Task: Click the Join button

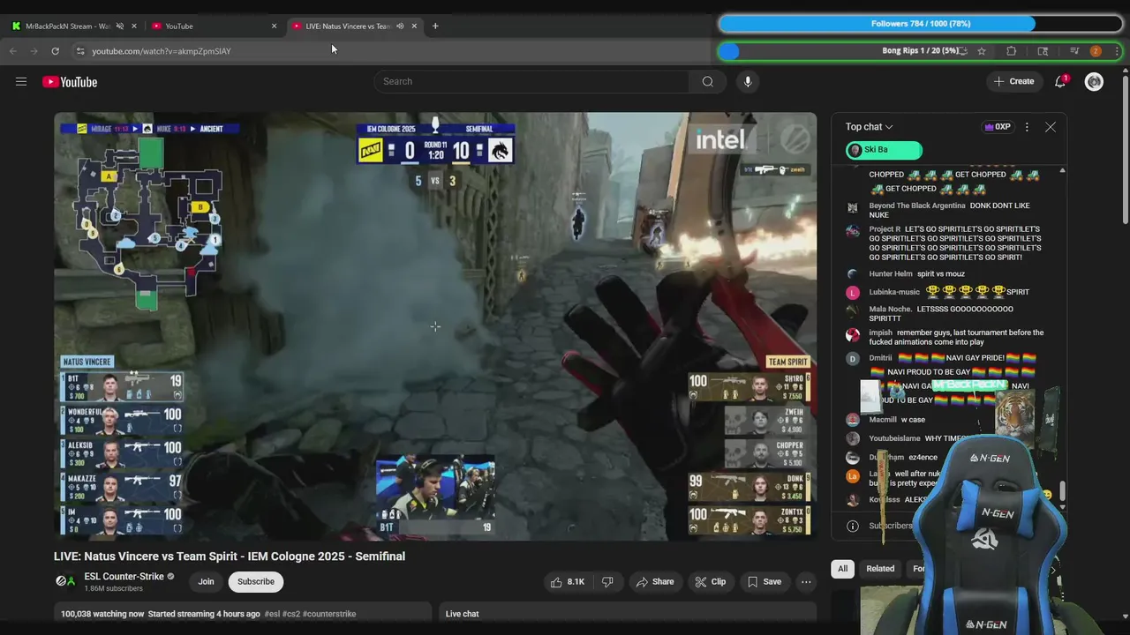Action: (206, 582)
